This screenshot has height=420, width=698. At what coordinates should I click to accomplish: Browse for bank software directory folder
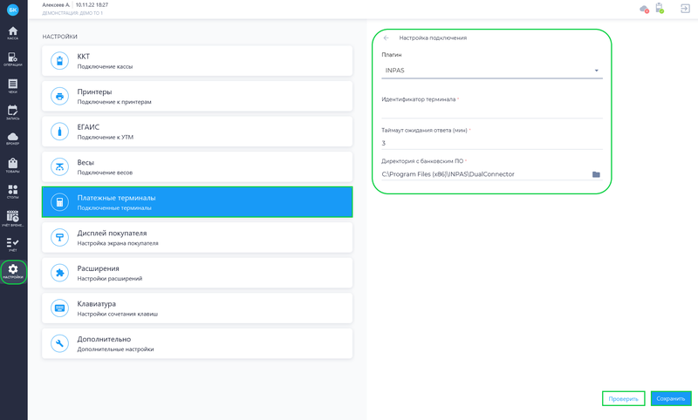[596, 174]
